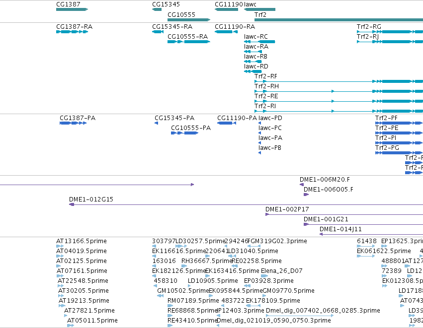The image size is (423, 328).
Task: Click the Trf2-RG transcript label
Action: 369,27
